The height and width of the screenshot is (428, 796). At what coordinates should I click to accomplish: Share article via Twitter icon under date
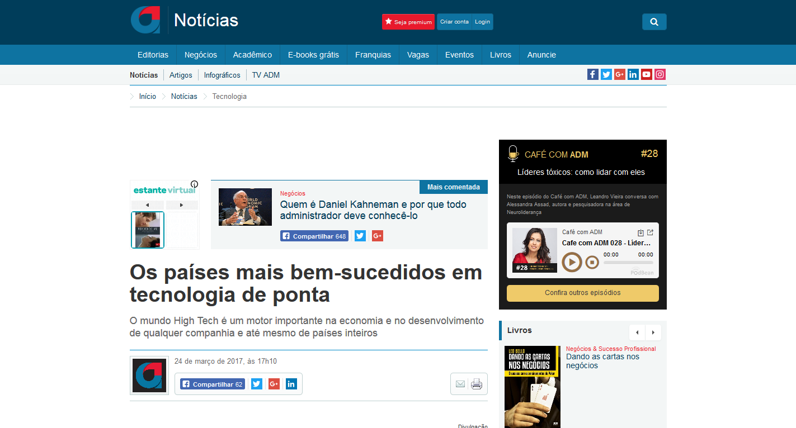click(257, 384)
